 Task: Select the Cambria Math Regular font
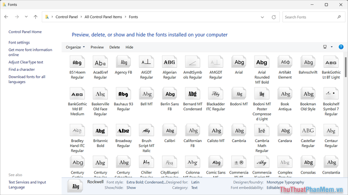(x=261, y=138)
